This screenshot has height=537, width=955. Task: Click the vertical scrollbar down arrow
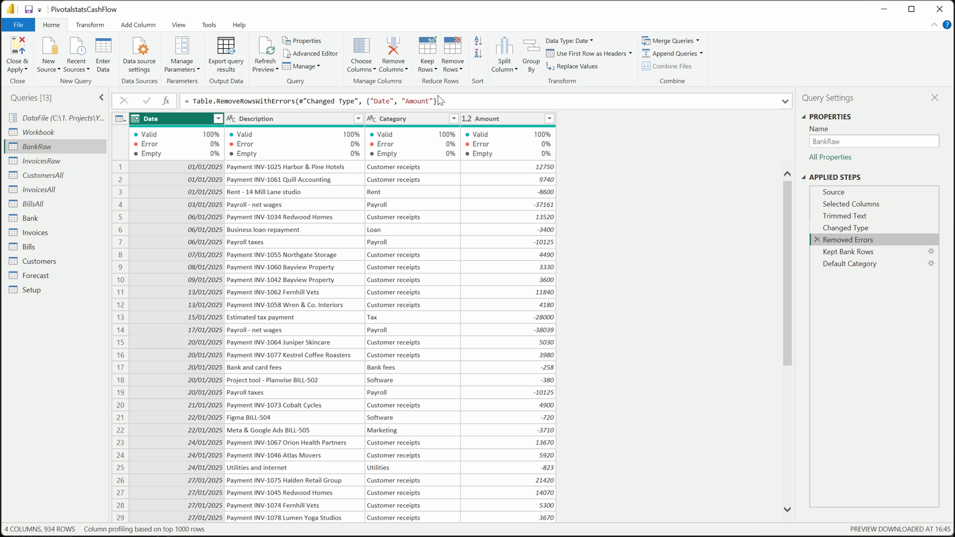(787, 510)
